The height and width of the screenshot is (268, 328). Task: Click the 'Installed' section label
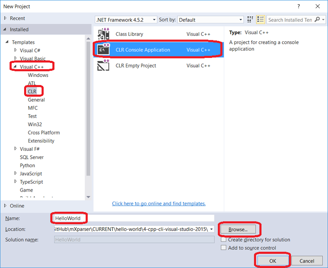click(19, 29)
